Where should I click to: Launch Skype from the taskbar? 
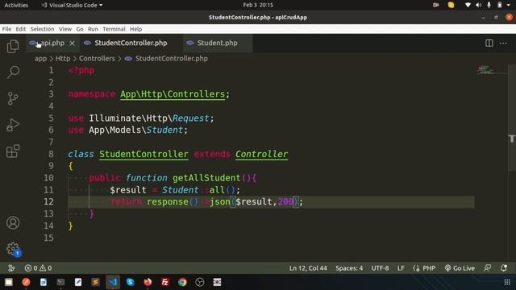click(131, 282)
